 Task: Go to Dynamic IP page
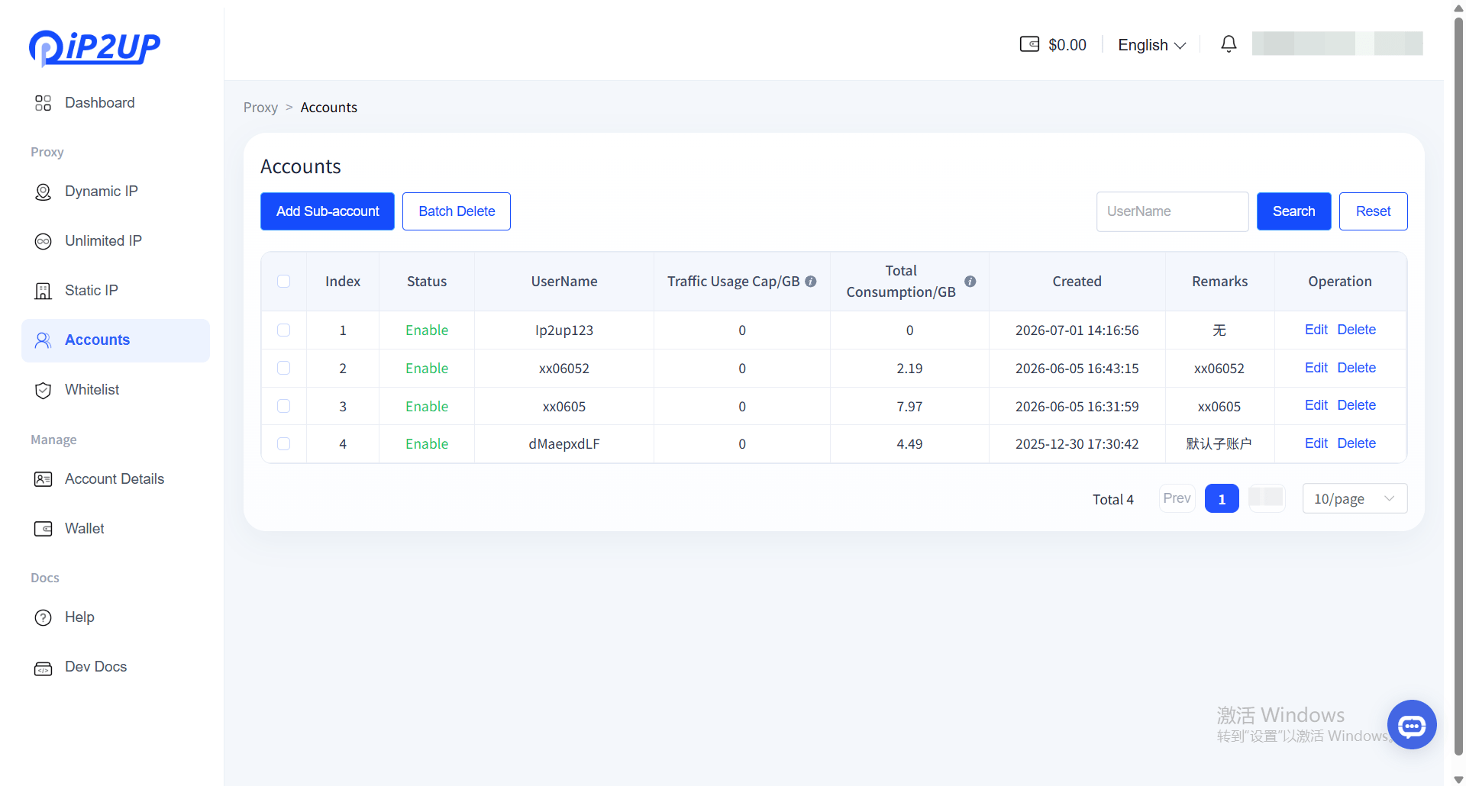(x=115, y=192)
